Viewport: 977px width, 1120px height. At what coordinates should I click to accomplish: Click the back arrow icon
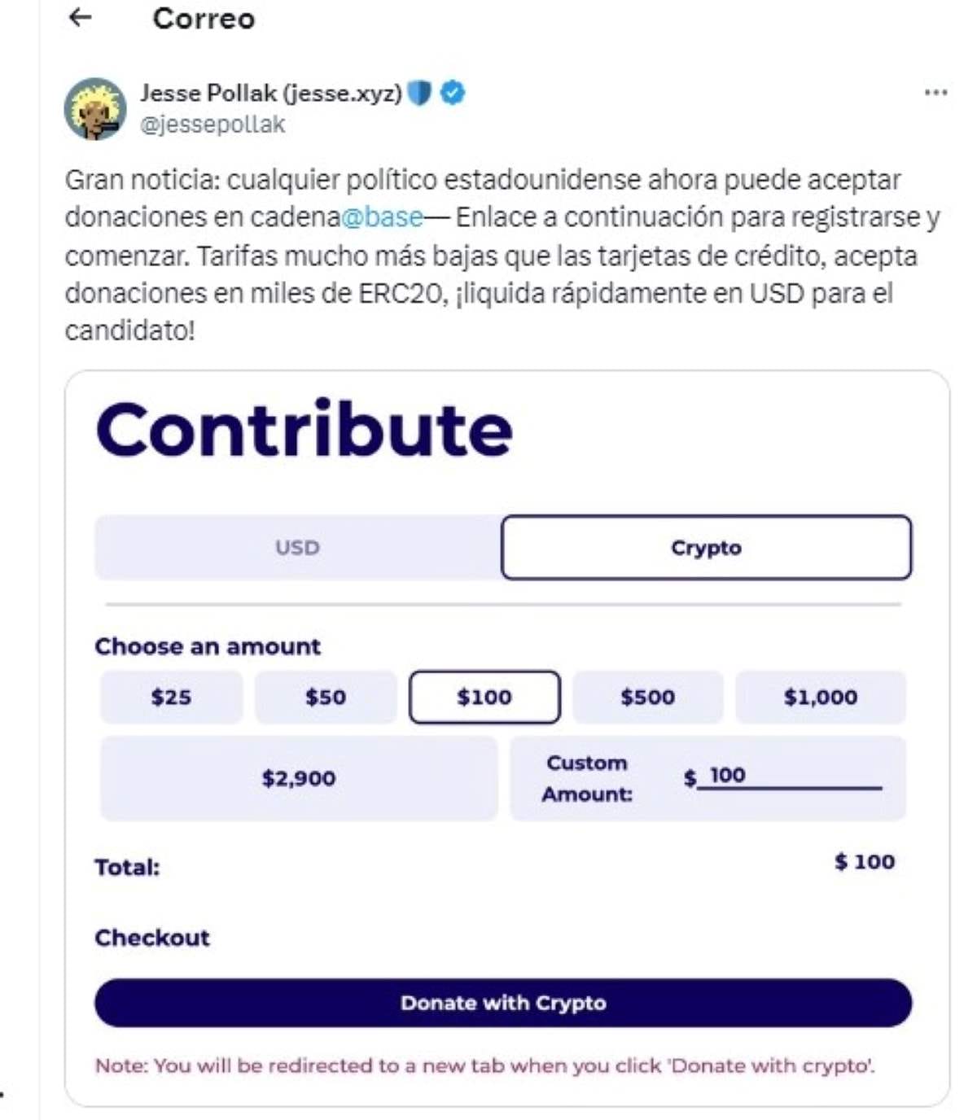pos(80,17)
